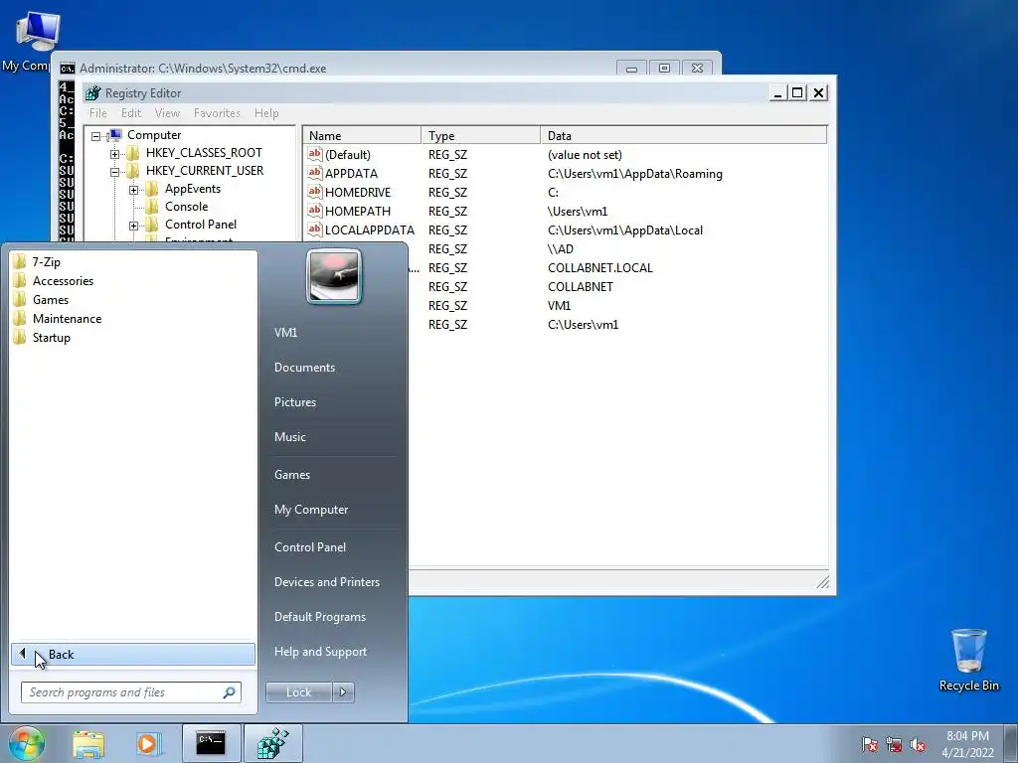Click the search magnifier icon in Start menu

[x=229, y=692]
